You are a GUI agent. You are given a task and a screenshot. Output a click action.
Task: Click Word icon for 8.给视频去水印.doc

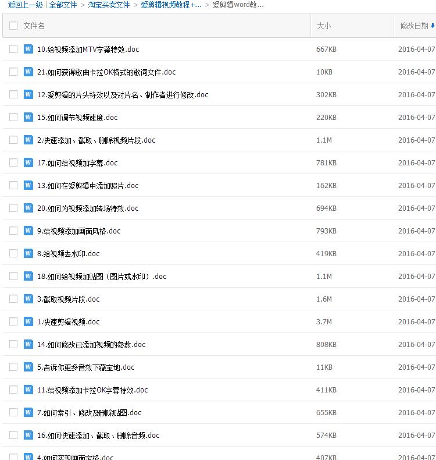click(28, 253)
